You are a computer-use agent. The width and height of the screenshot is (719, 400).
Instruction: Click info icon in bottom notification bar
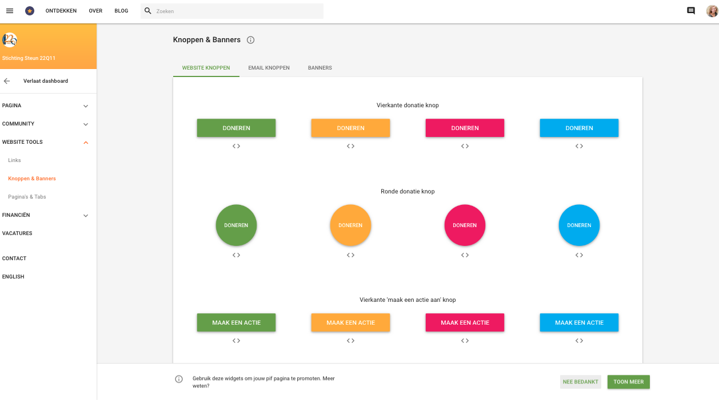point(179,379)
